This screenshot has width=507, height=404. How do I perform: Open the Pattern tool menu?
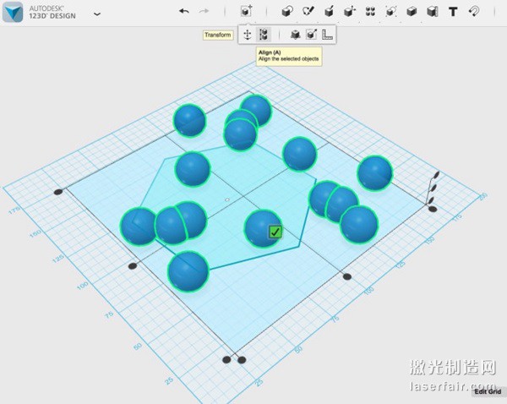point(370,12)
